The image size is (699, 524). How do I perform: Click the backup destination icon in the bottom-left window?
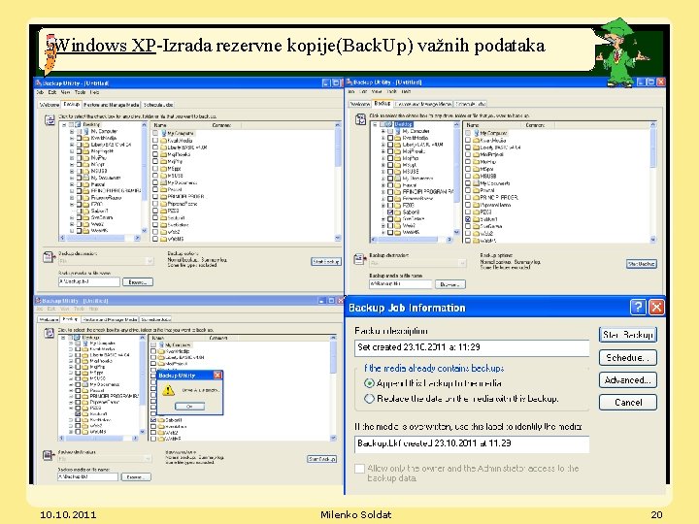click(48, 455)
